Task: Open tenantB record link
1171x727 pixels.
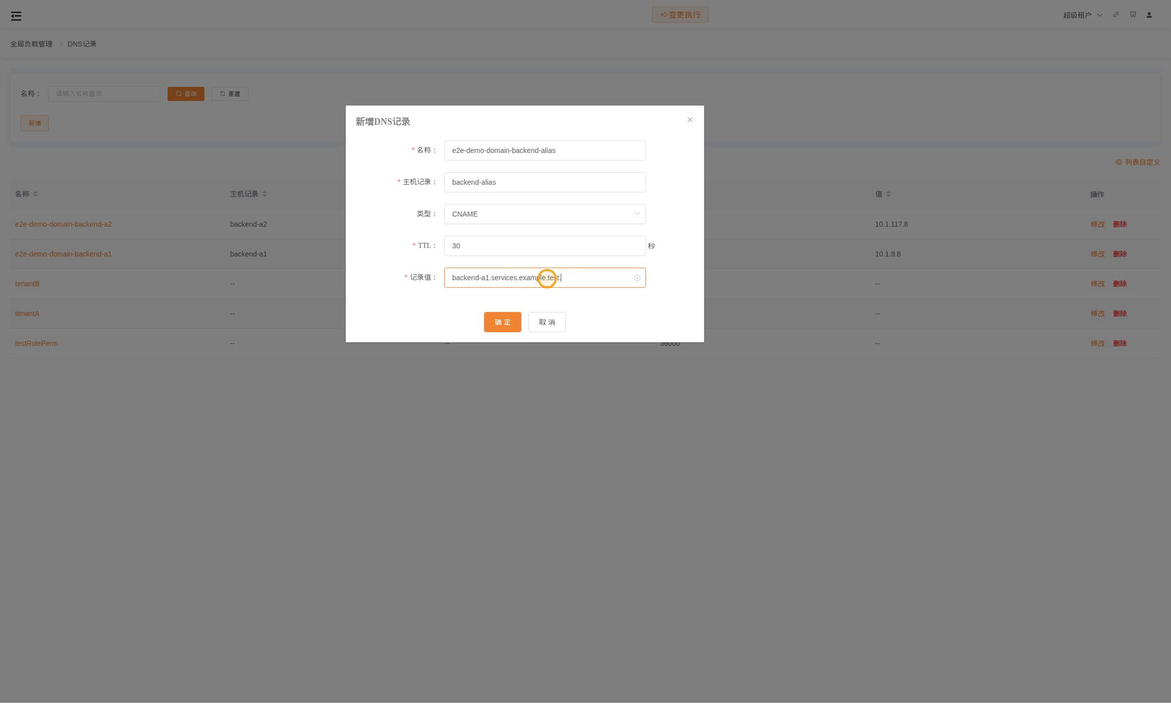Action: [x=27, y=284]
